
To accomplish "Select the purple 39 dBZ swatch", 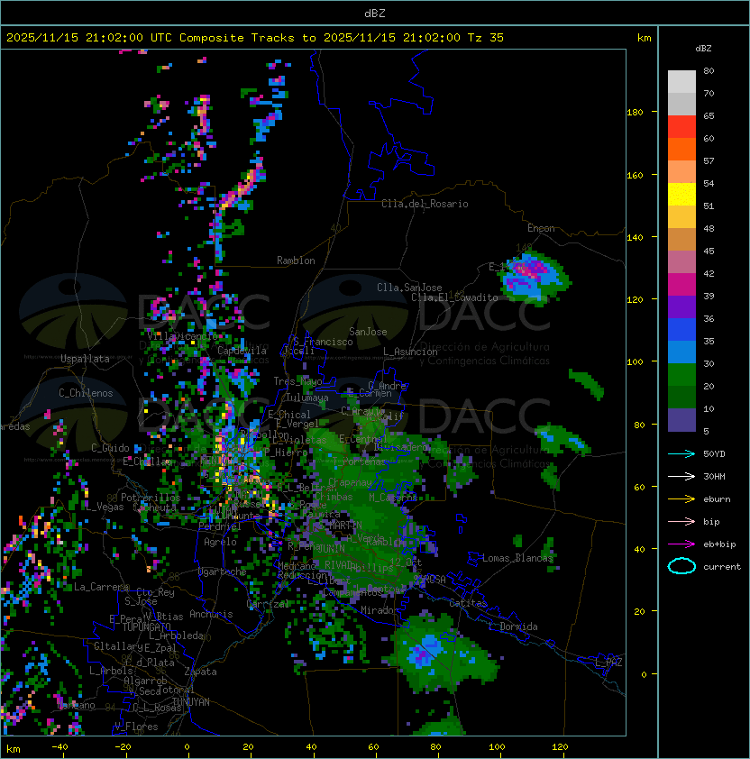I will point(681,306).
